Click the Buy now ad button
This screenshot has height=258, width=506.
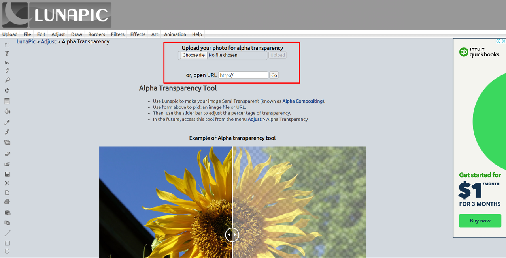(x=480, y=221)
